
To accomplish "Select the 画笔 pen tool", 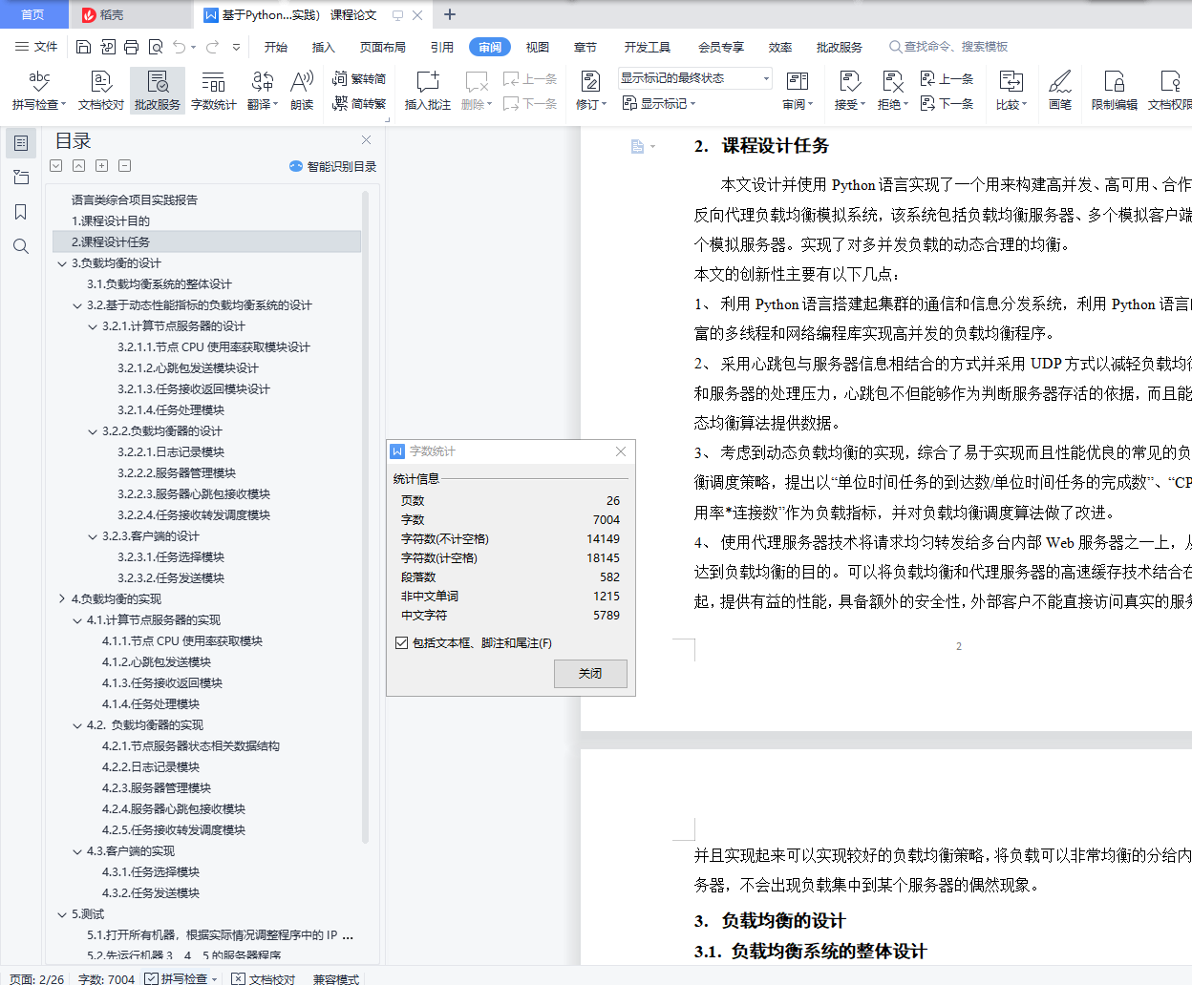I will click(x=1059, y=91).
